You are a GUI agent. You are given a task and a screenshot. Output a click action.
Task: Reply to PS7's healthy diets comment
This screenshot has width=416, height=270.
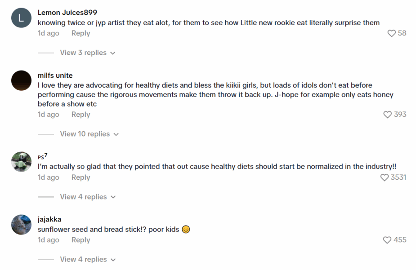81,177
